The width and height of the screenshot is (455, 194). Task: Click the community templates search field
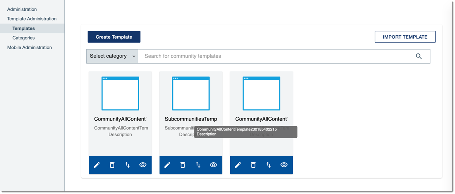pyautogui.click(x=263, y=56)
